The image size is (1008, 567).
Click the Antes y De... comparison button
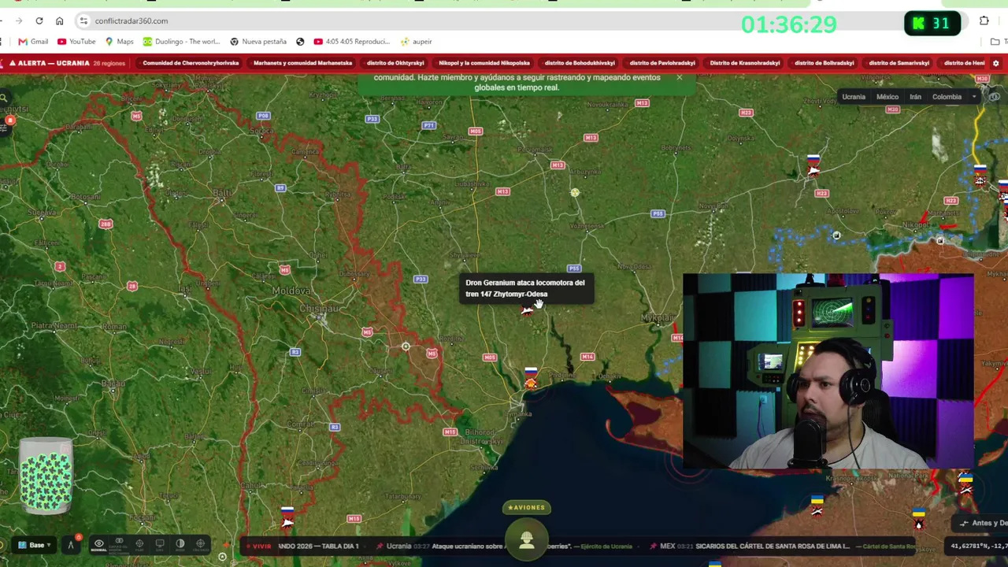click(983, 523)
